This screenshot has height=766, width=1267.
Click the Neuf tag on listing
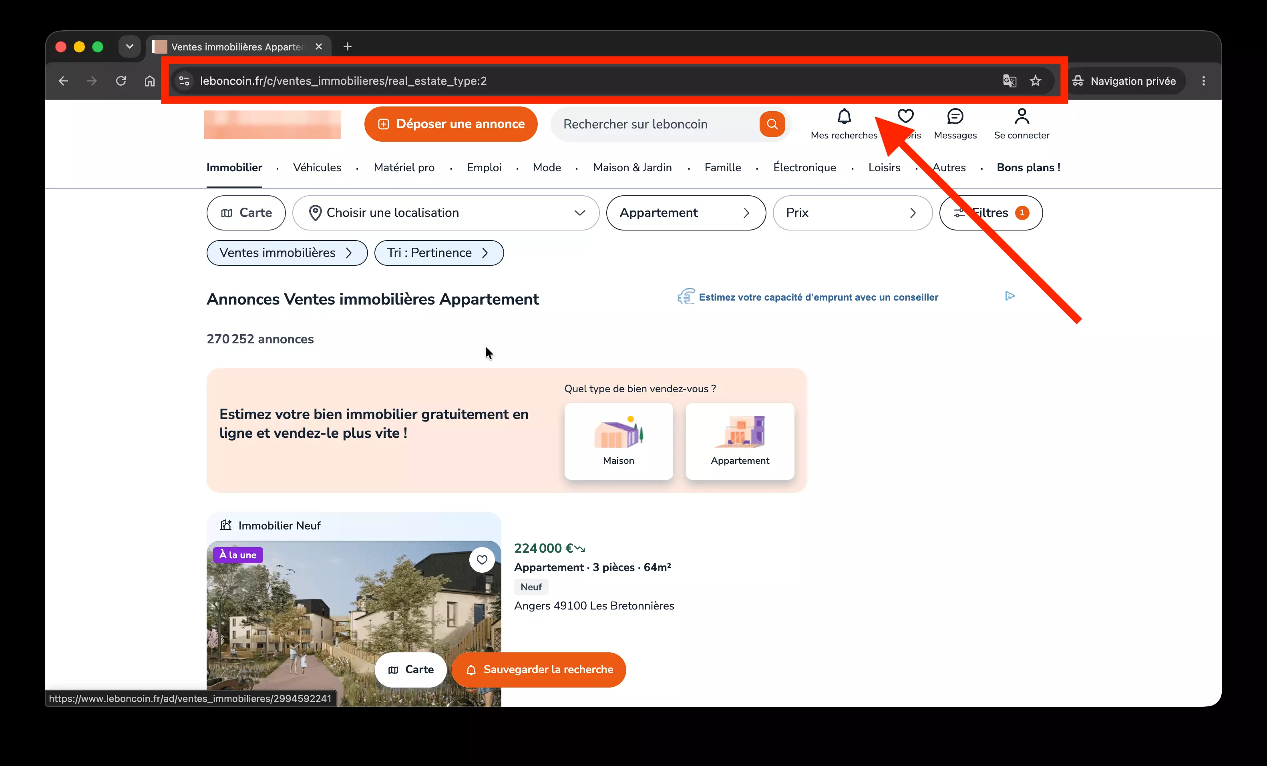click(531, 587)
